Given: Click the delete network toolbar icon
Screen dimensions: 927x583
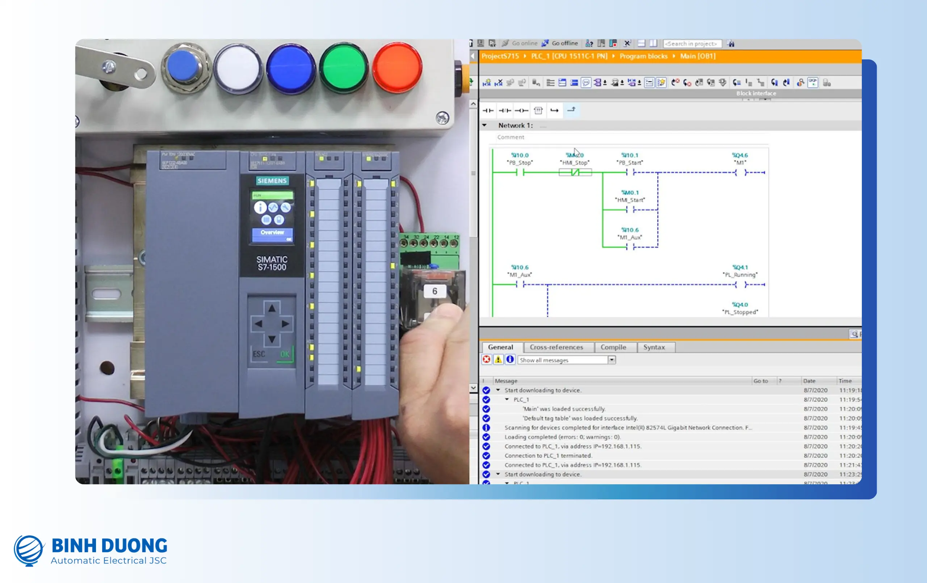Looking at the screenshot, I should (x=499, y=83).
